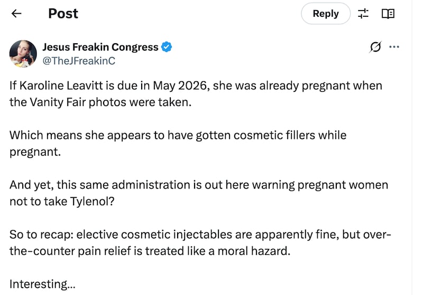Open the three-dot more options menu
The height and width of the screenshot is (295, 423).
point(394,47)
